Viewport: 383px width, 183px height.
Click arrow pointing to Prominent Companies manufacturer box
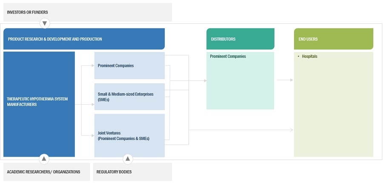click(x=92, y=66)
